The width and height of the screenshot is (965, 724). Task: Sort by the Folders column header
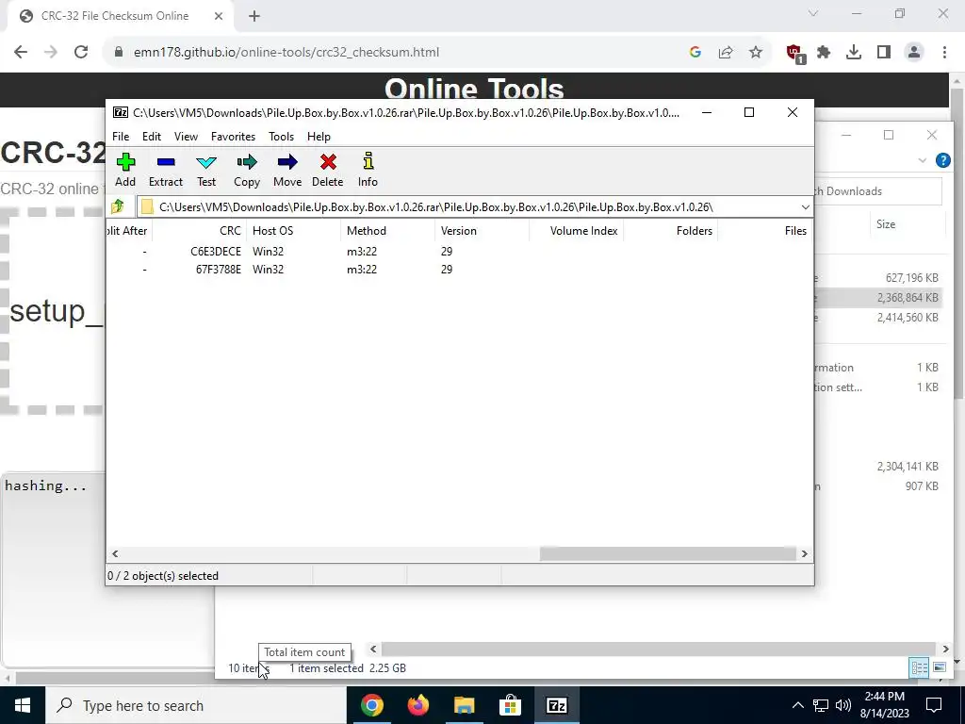pyautogui.click(x=670, y=231)
